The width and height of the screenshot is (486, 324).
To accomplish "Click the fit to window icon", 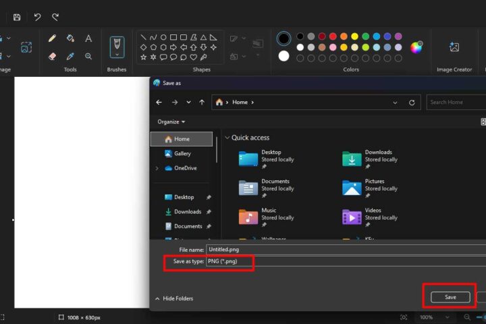I will tap(404, 317).
